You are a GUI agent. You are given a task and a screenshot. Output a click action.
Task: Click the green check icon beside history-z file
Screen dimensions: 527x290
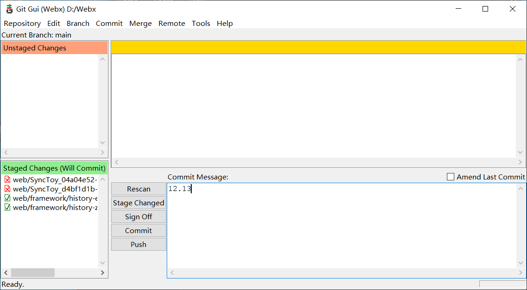click(x=7, y=208)
